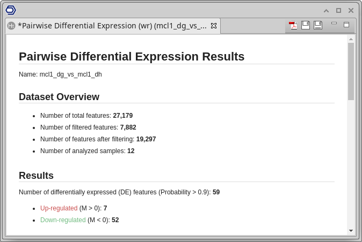The width and height of the screenshot is (362, 242).
Task: Maximize the application window
Action: tap(338, 10)
